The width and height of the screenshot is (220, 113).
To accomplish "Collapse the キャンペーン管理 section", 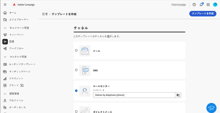I will 5,28.
